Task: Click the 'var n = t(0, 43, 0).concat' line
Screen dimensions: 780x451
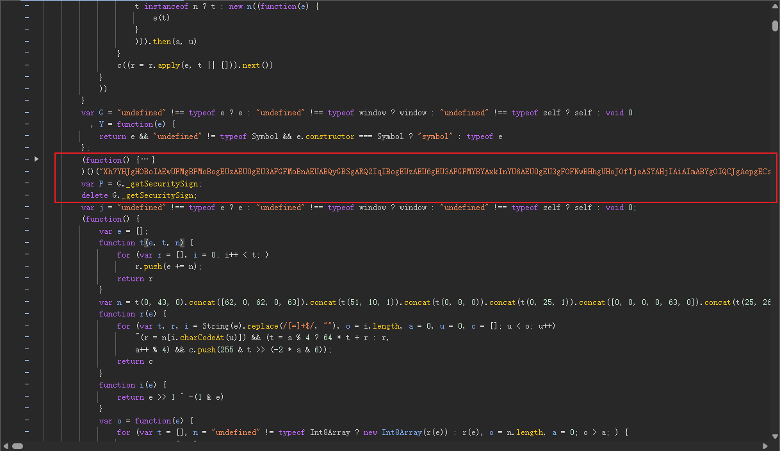Action: [435, 302]
